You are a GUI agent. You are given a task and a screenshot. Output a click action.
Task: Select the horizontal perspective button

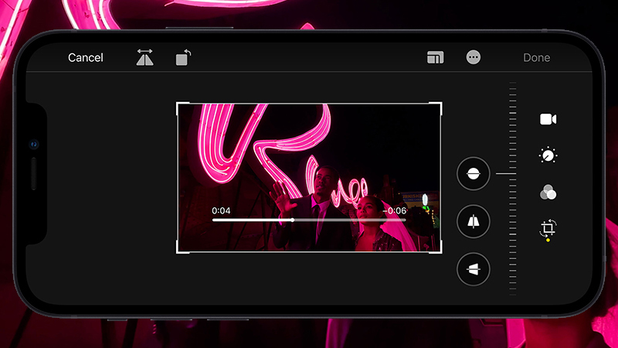click(474, 269)
